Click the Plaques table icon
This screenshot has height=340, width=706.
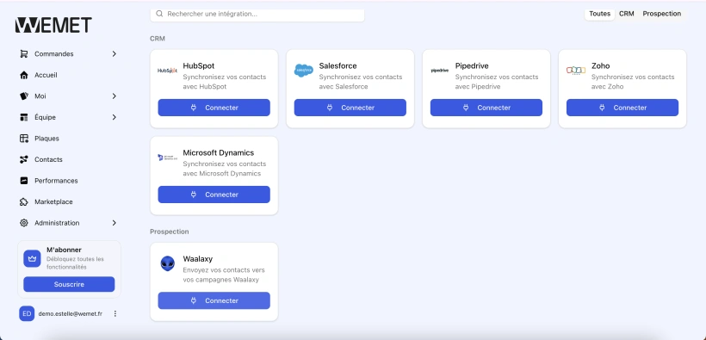[x=24, y=139]
